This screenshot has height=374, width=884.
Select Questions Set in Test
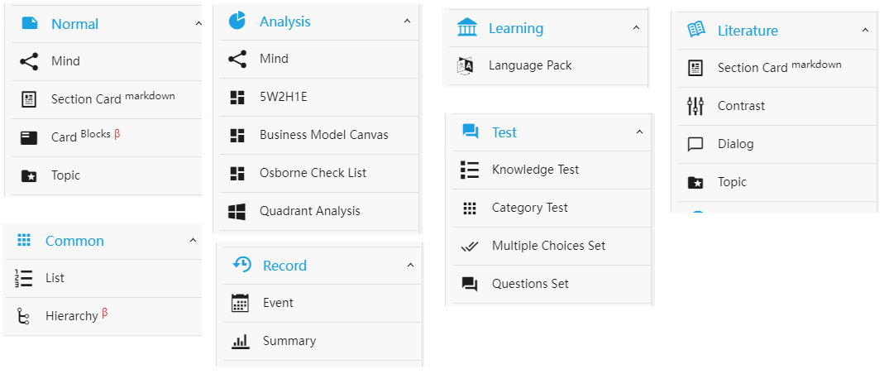pyautogui.click(x=530, y=284)
